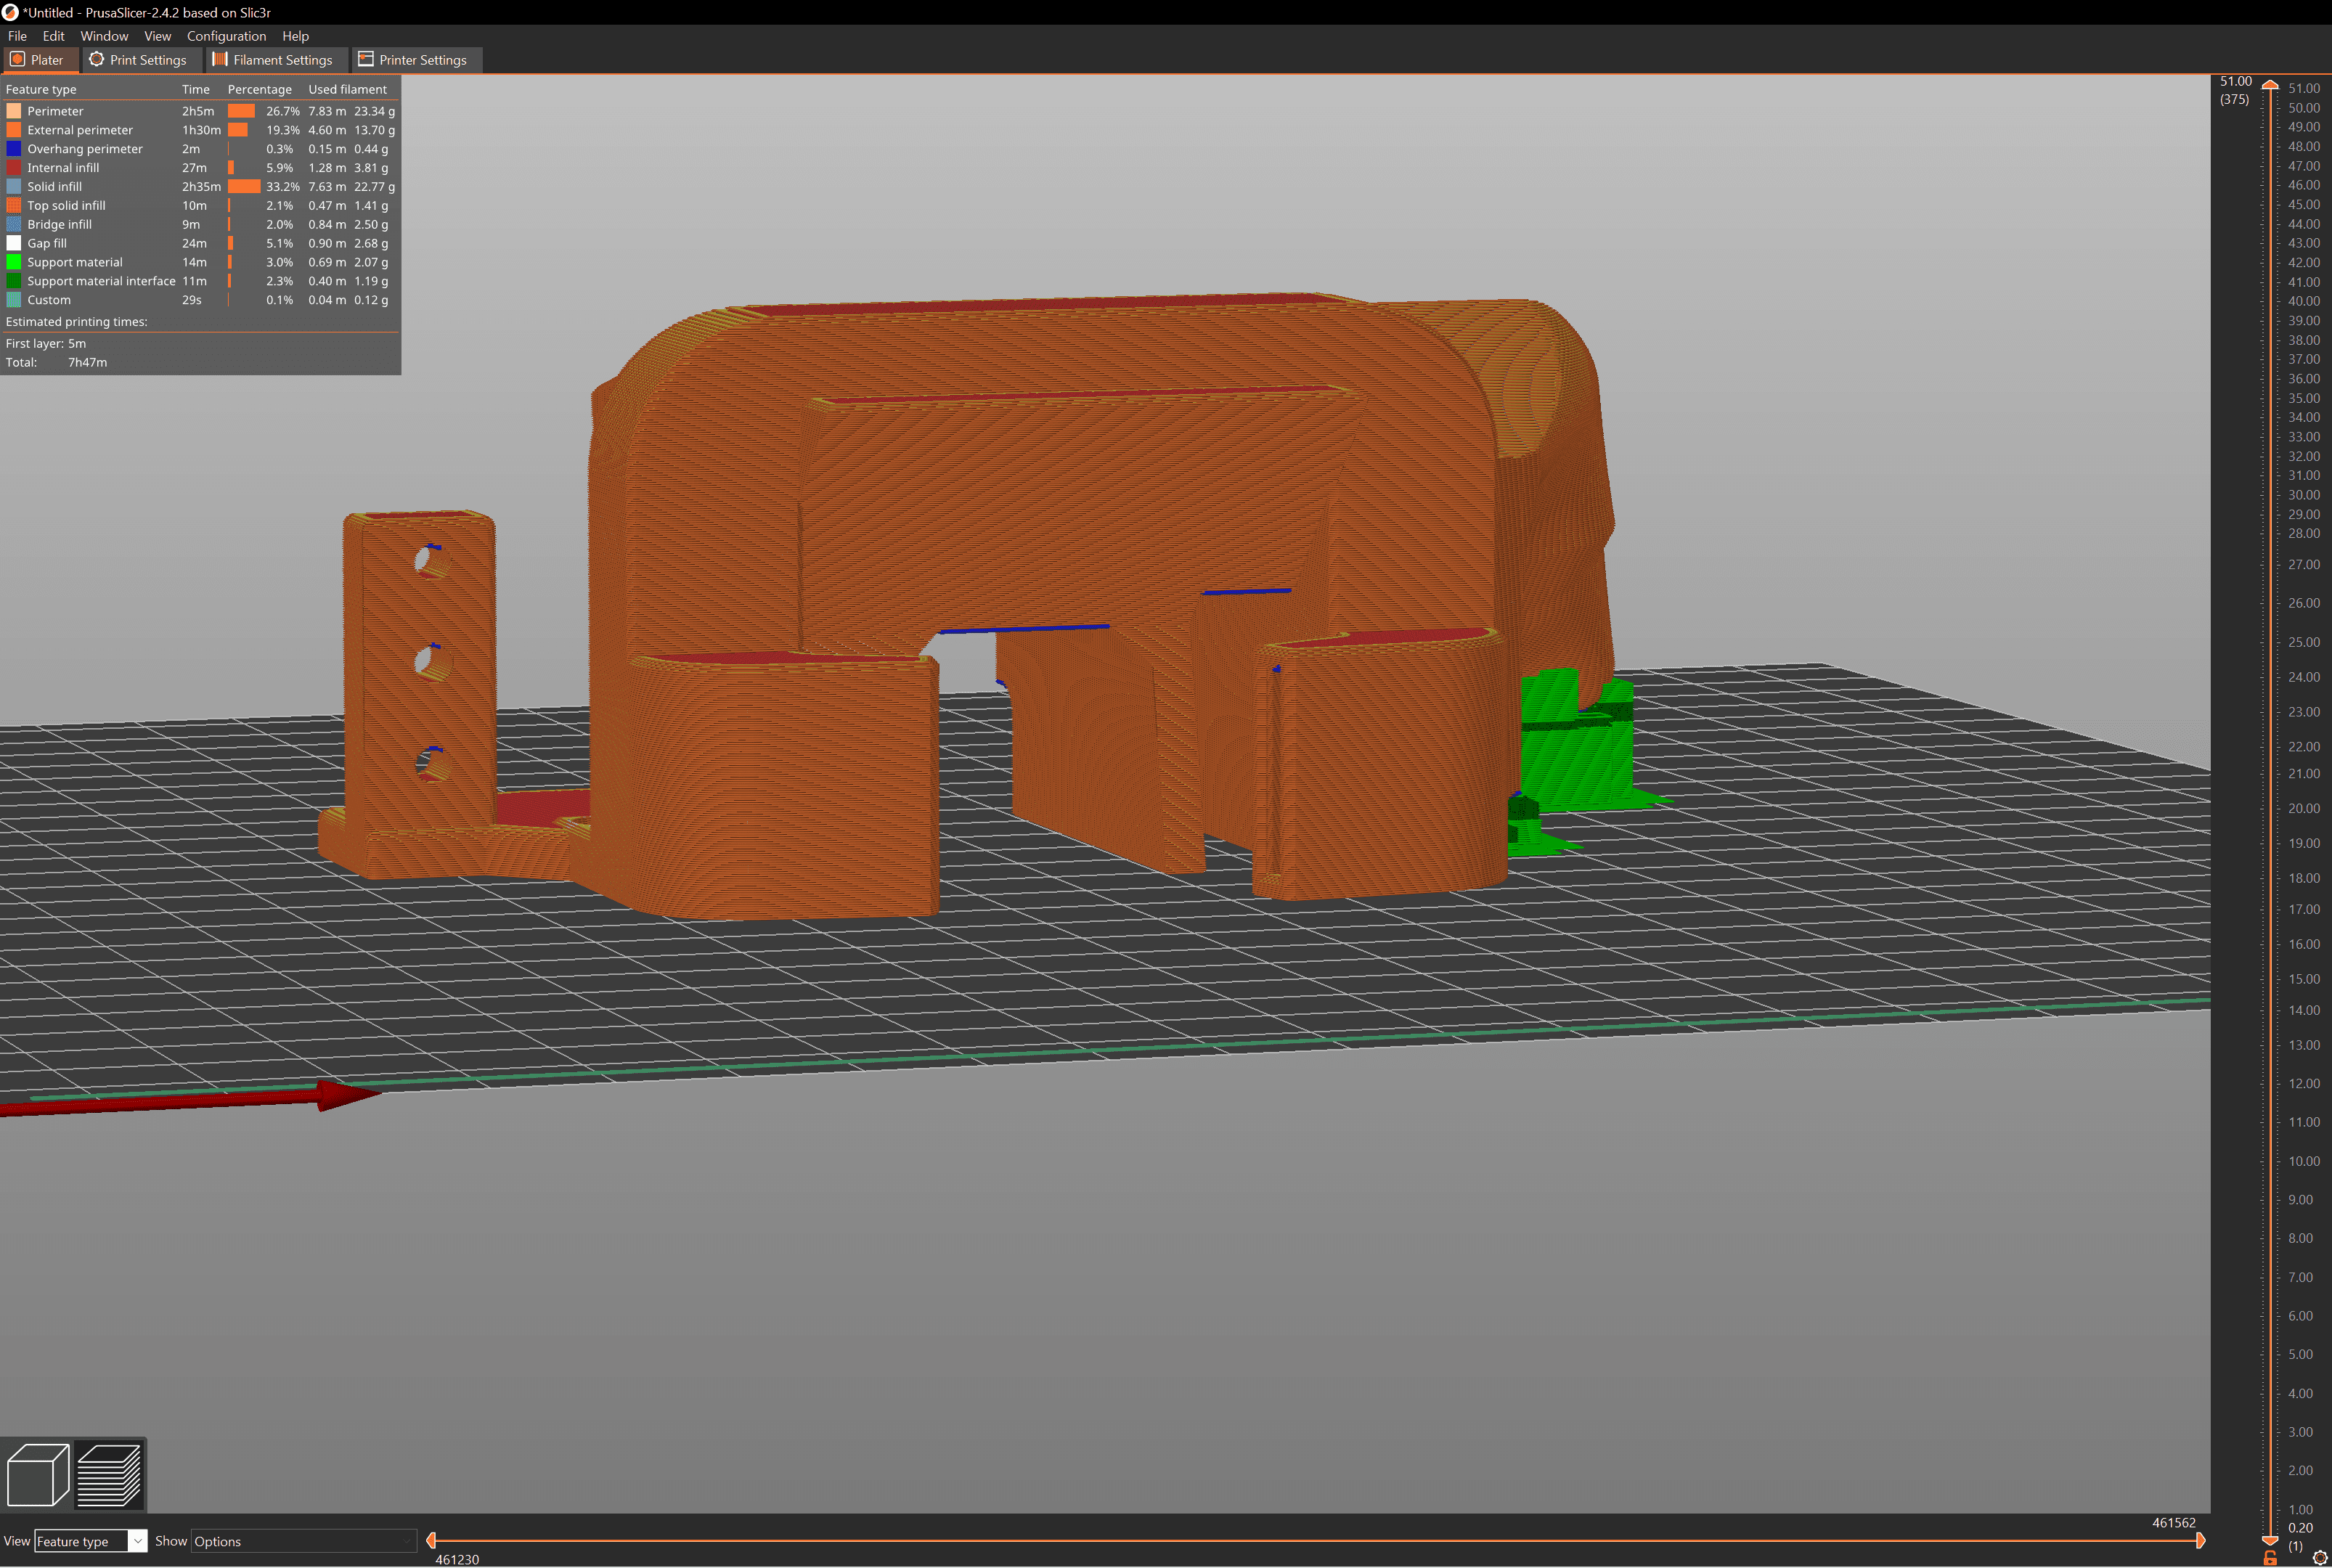Click the 'First layer: 5m' text
Image resolution: width=2332 pixels, height=1568 pixels.
pos(46,343)
